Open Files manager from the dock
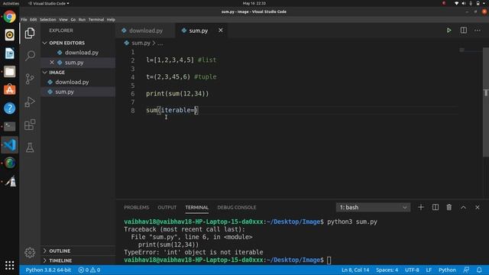Screen dimensions: 489x275 point(10,72)
